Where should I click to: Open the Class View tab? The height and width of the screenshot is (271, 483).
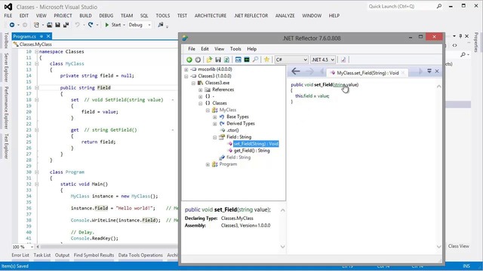click(x=459, y=246)
